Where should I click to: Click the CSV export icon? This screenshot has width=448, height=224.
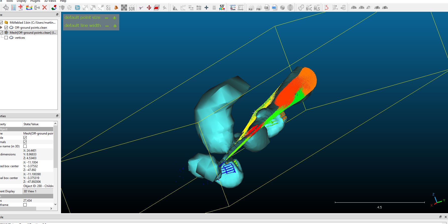pos(274,8)
